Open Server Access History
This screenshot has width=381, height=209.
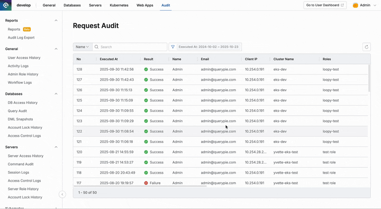pos(25,156)
